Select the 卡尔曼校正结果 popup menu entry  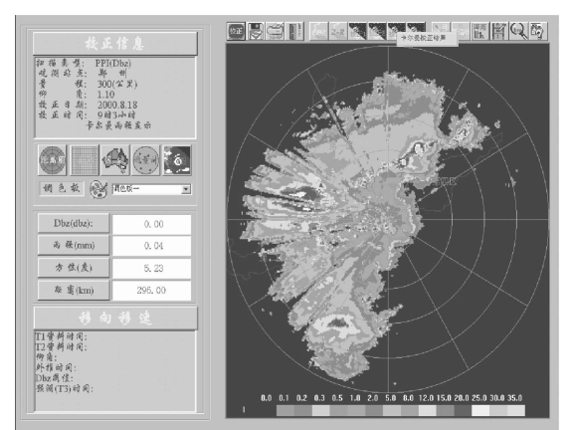click(427, 38)
